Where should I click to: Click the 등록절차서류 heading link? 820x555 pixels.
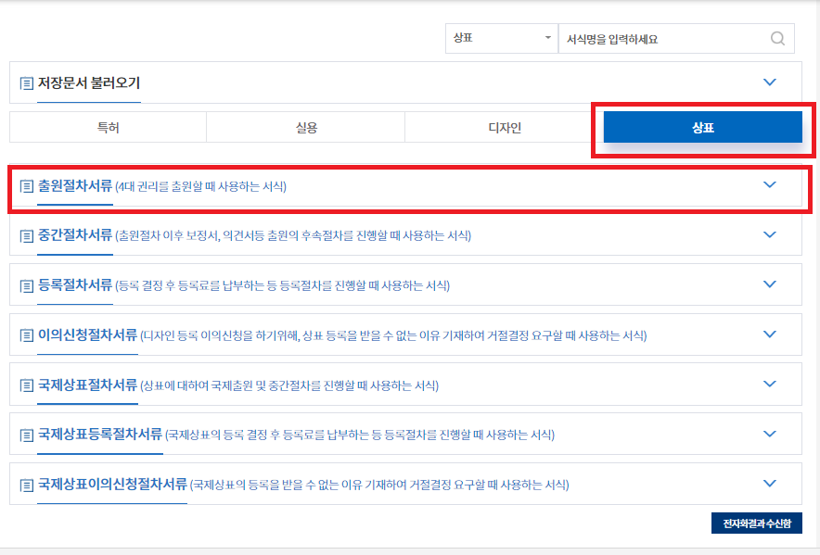(x=75, y=284)
